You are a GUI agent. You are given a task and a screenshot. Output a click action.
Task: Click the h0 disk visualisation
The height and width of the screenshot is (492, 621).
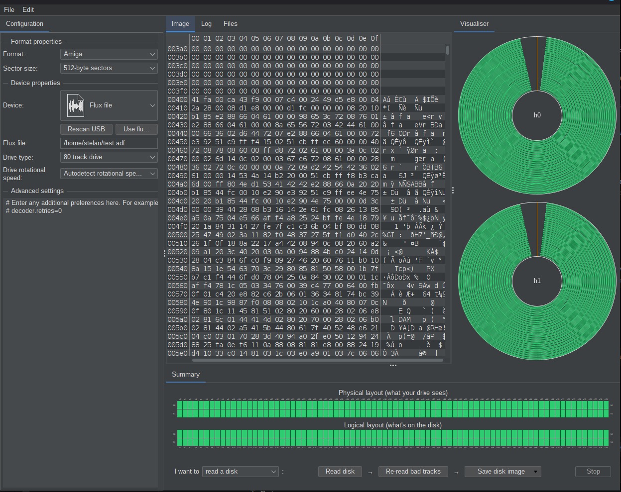tap(537, 115)
